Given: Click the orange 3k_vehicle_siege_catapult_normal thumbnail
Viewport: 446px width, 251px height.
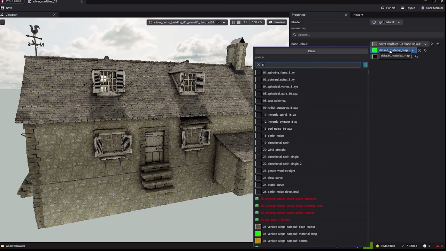Looking at the screenshot, I should (x=258, y=241).
